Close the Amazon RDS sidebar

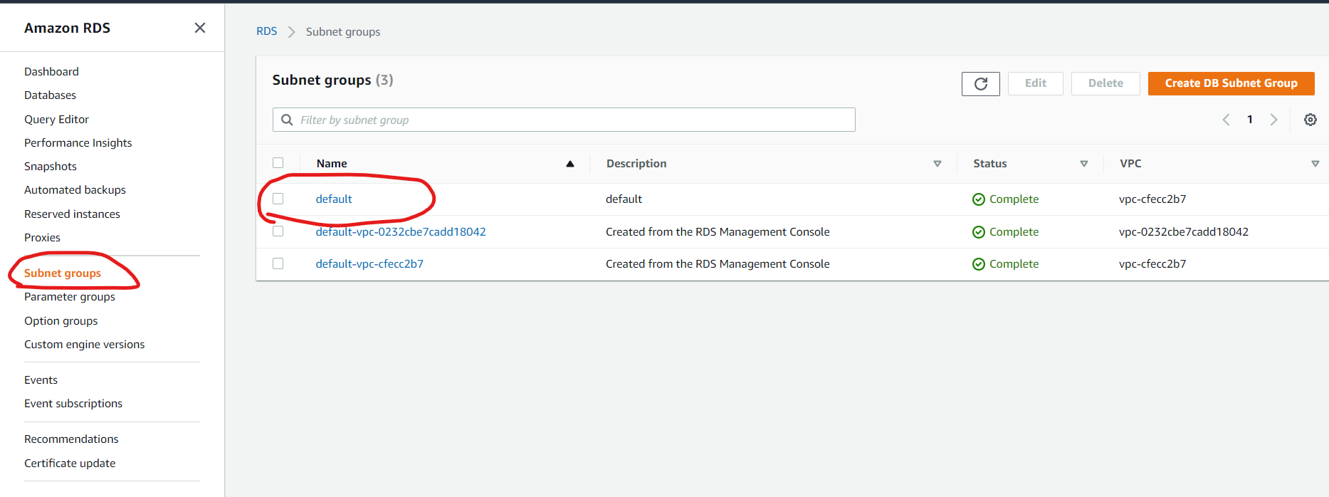pos(200,28)
